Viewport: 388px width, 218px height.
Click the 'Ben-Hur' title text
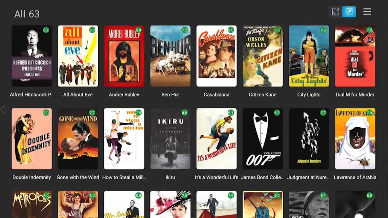170,95
